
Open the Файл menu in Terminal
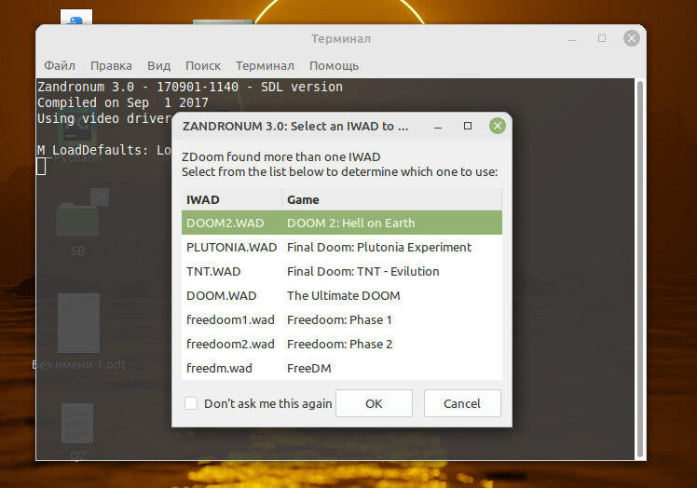click(x=60, y=66)
